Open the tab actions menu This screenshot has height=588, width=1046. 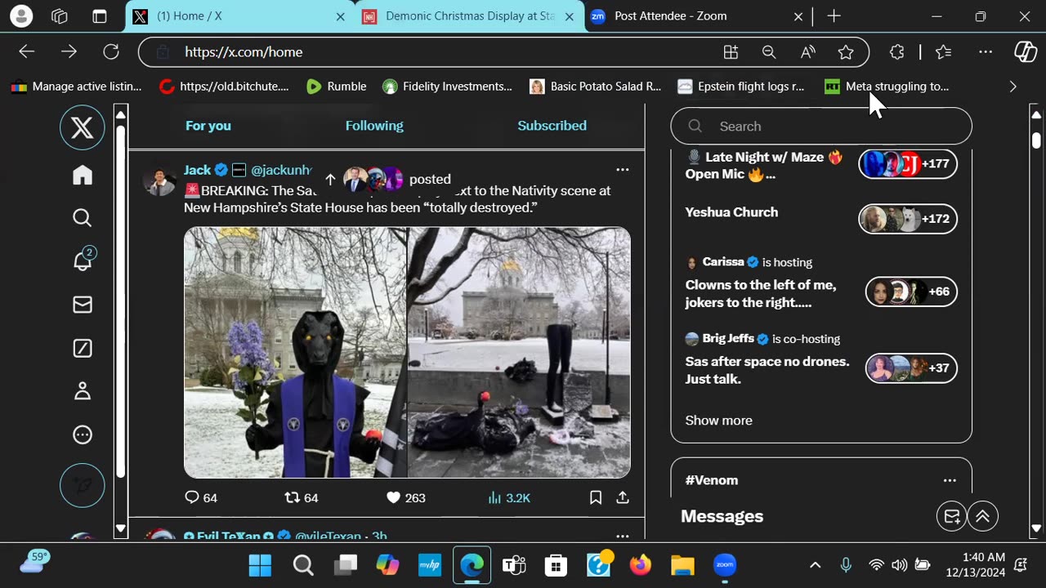tap(99, 16)
